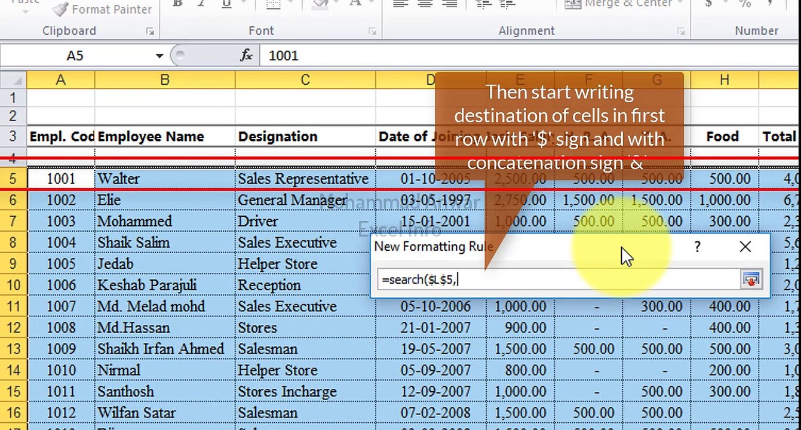Click the name 'Md.Hassan'
The image size is (801, 430).
pyautogui.click(x=134, y=327)
